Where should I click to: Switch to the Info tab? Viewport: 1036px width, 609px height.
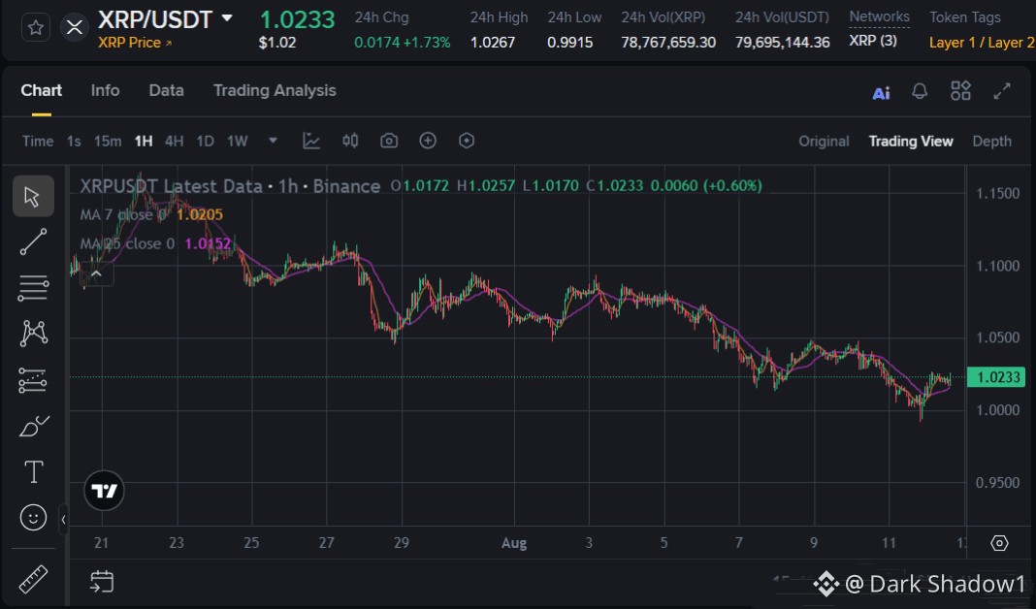(105, 90)
